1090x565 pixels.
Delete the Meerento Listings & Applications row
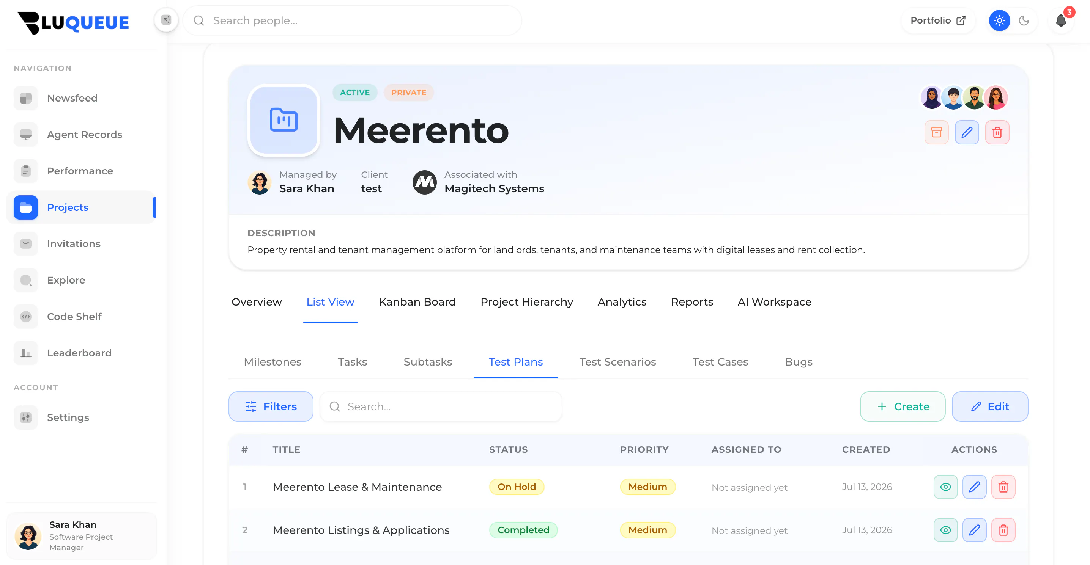tap(1003, 530)
